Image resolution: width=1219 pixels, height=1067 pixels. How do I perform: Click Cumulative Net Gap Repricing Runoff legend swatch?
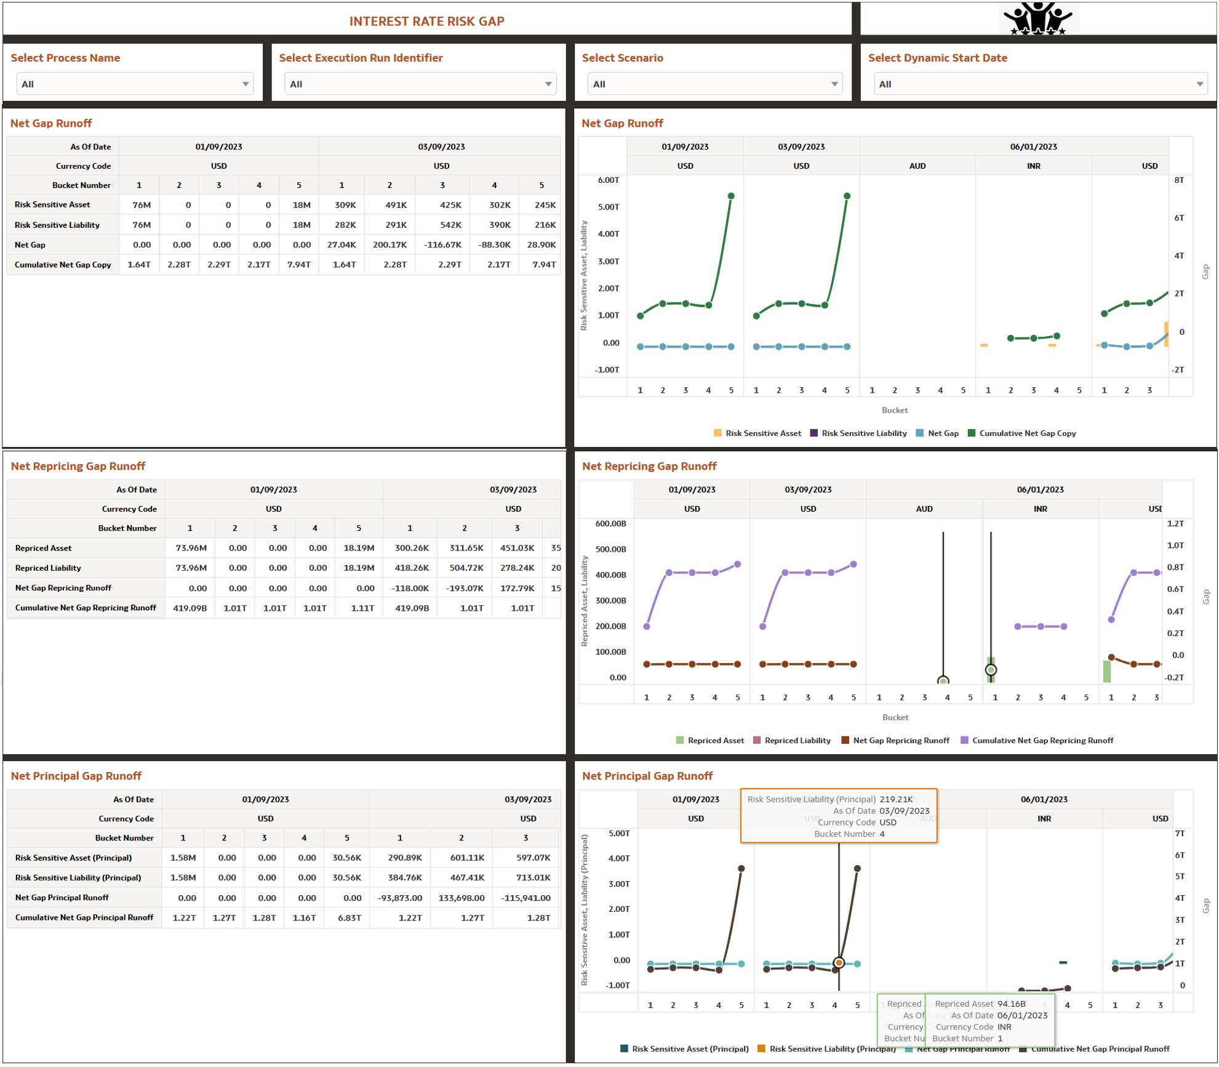964,740
